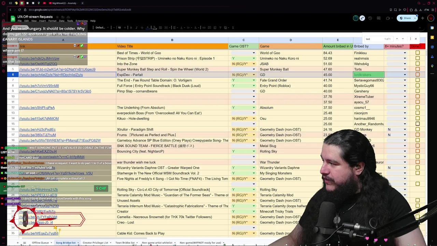Viewport: 437px width, 246px height.
Task: Click the insert chart icon
Action: [x=215, y=28]
